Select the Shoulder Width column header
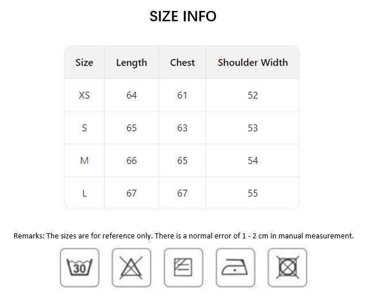 252,63
